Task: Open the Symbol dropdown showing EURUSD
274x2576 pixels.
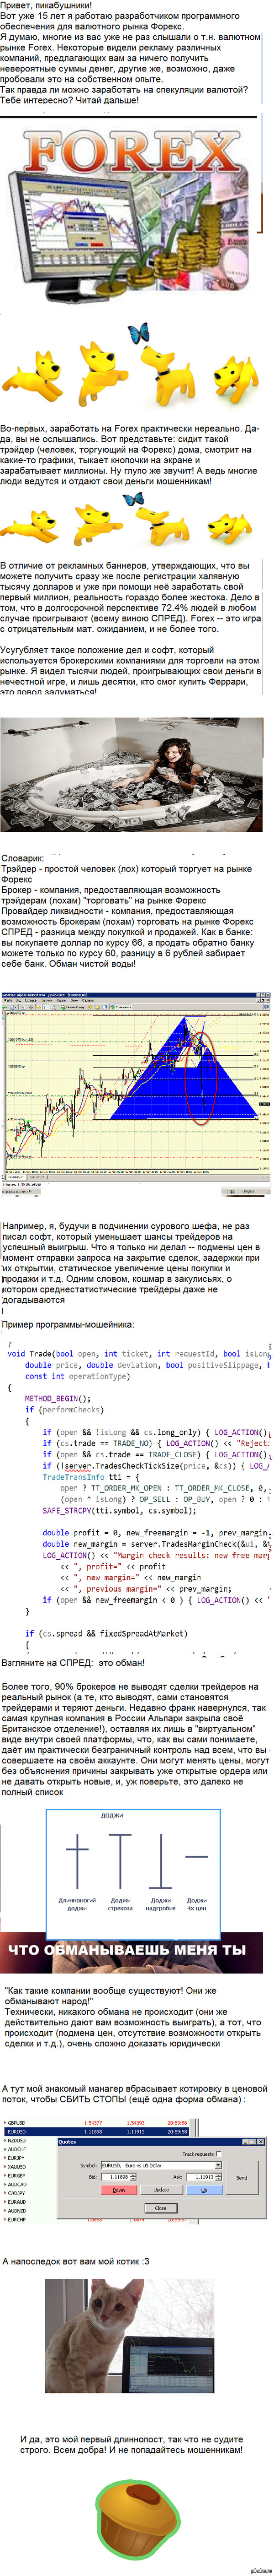Action: [160, 2165]
